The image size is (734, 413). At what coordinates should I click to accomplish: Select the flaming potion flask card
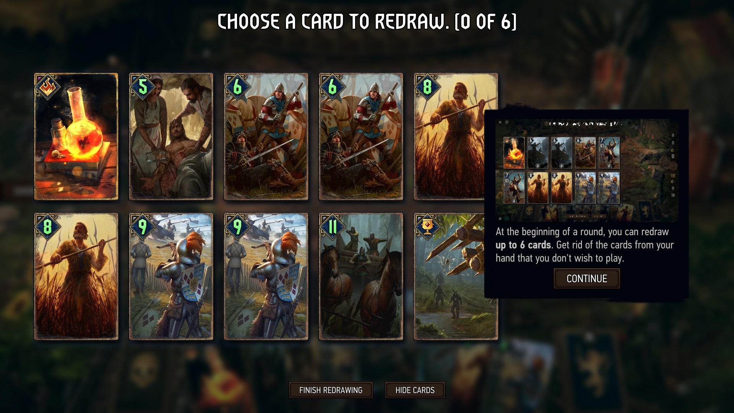tap(76, 137)
